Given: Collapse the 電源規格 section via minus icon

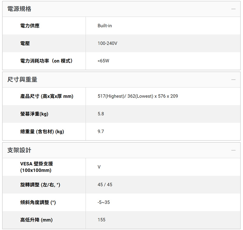Looking at the screenshot, I should (233, 9).
